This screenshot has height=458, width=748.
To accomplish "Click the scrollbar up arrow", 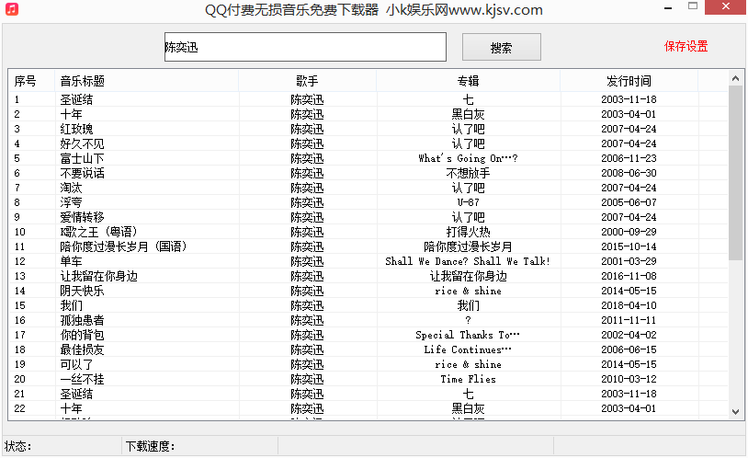I will [x=735, y=78].
